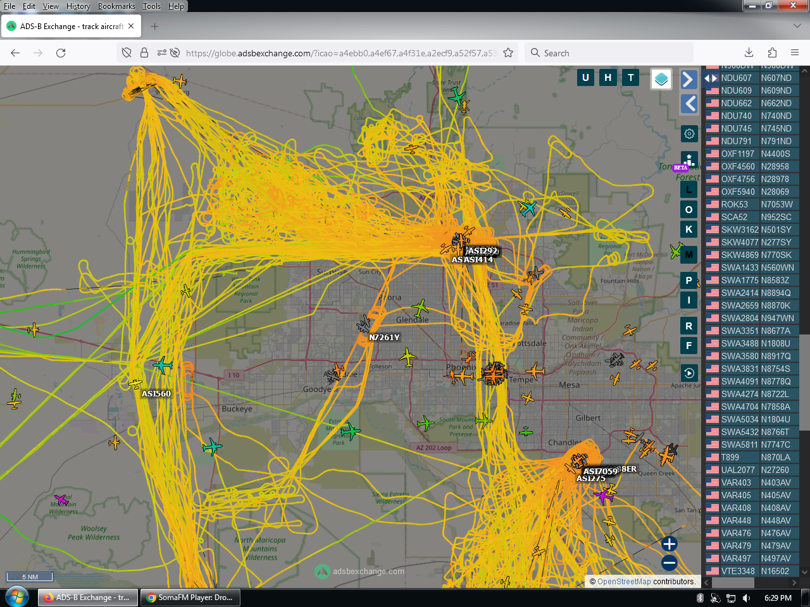
Task: Open the History menu
Action: pos(78,6)
